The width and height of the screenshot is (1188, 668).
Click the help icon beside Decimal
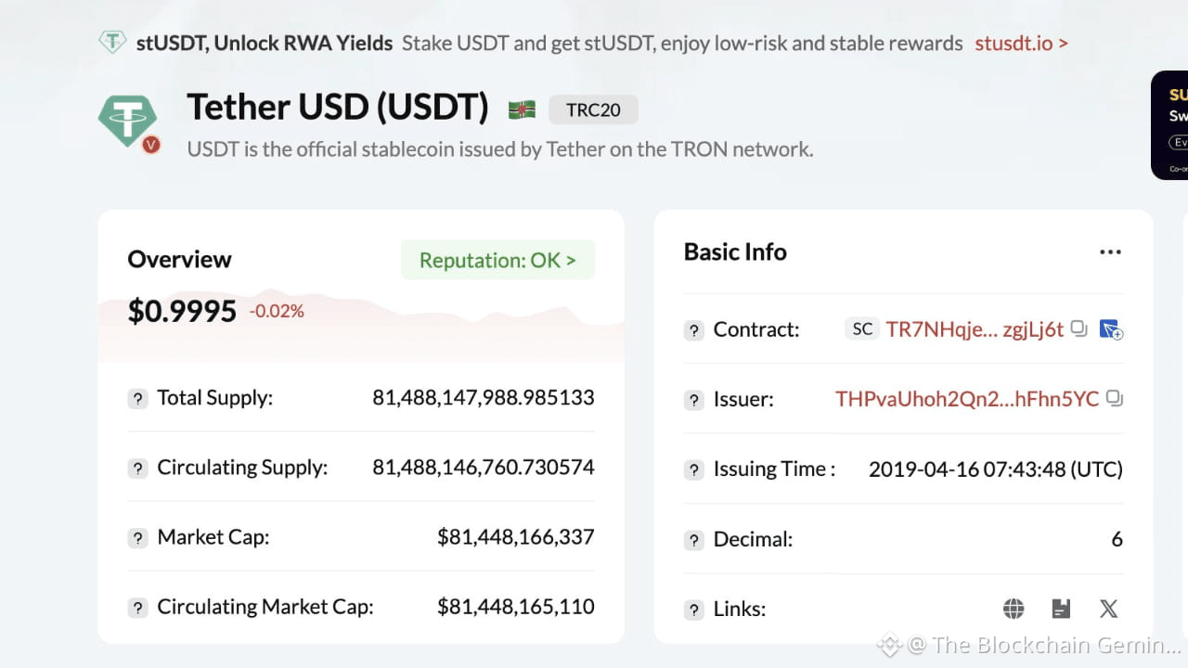tap(693, 540)
